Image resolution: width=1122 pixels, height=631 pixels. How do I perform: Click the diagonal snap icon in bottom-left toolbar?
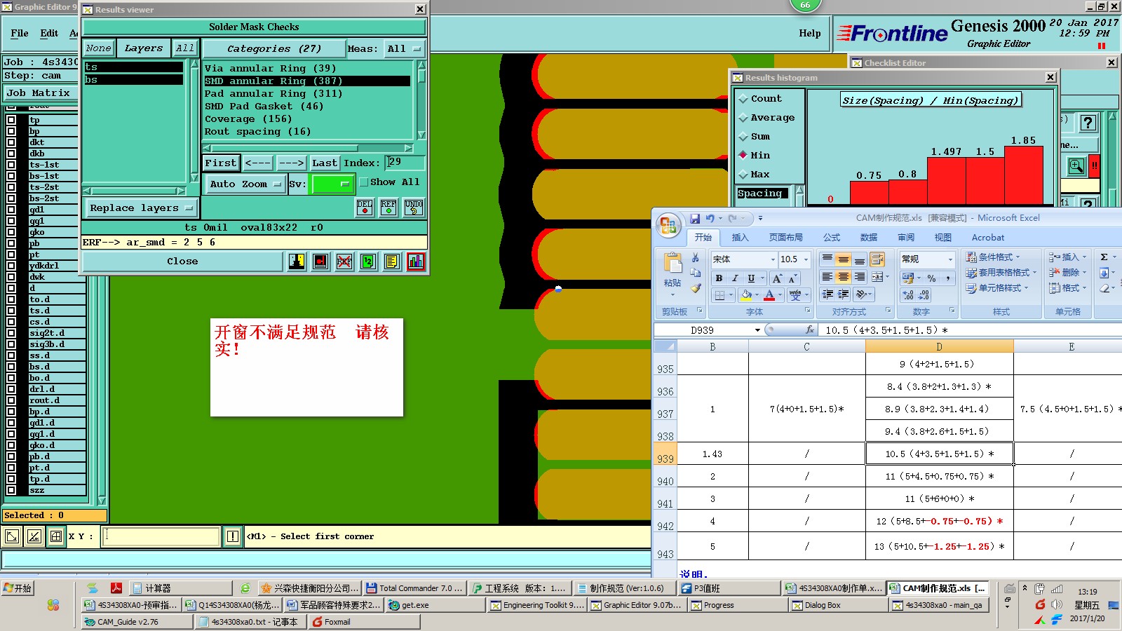tap(34, 537)
